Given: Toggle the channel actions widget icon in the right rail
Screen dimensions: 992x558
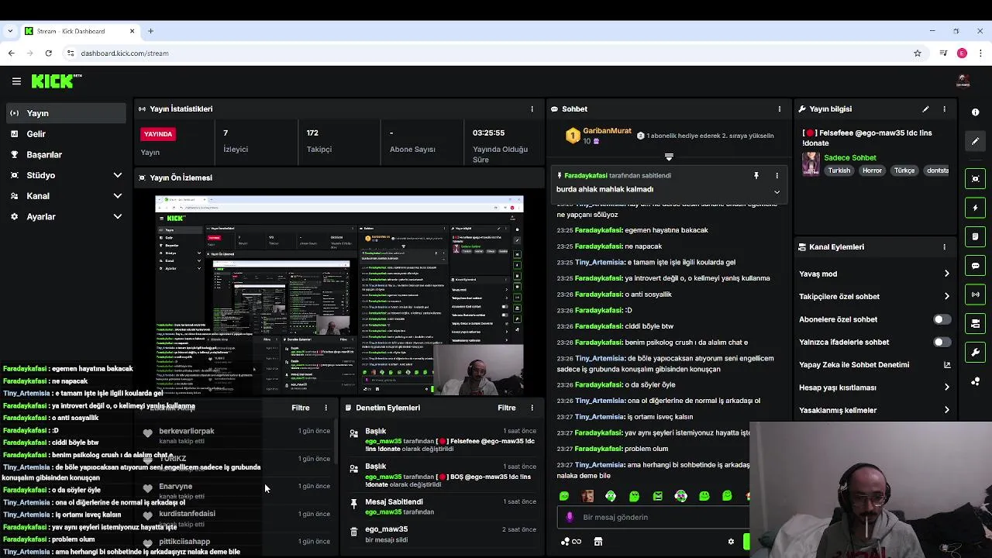Looking at the screenshot, I should (975, 323).
